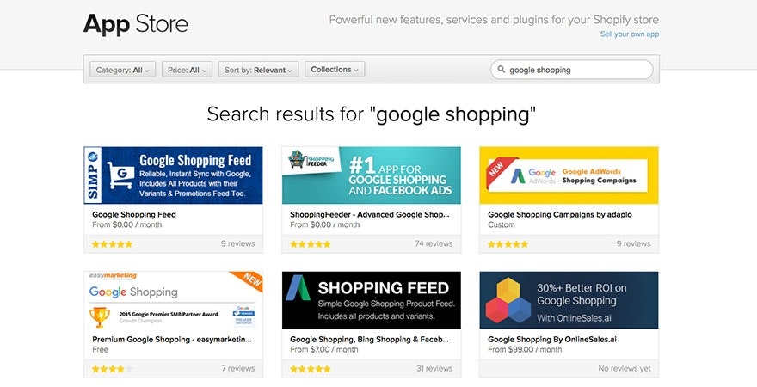Click Google Shopping Campaigns by adaplo title
Viewport: 757px width, 387px height.
pyautogui.click(x=546, y=214)
